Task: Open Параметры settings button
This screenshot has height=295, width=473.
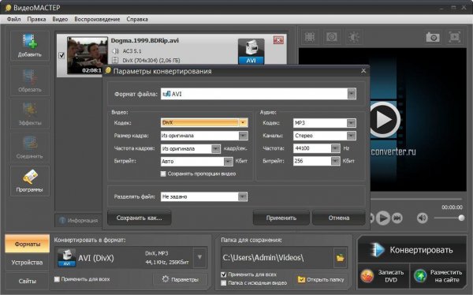Action: click(181, 279)
